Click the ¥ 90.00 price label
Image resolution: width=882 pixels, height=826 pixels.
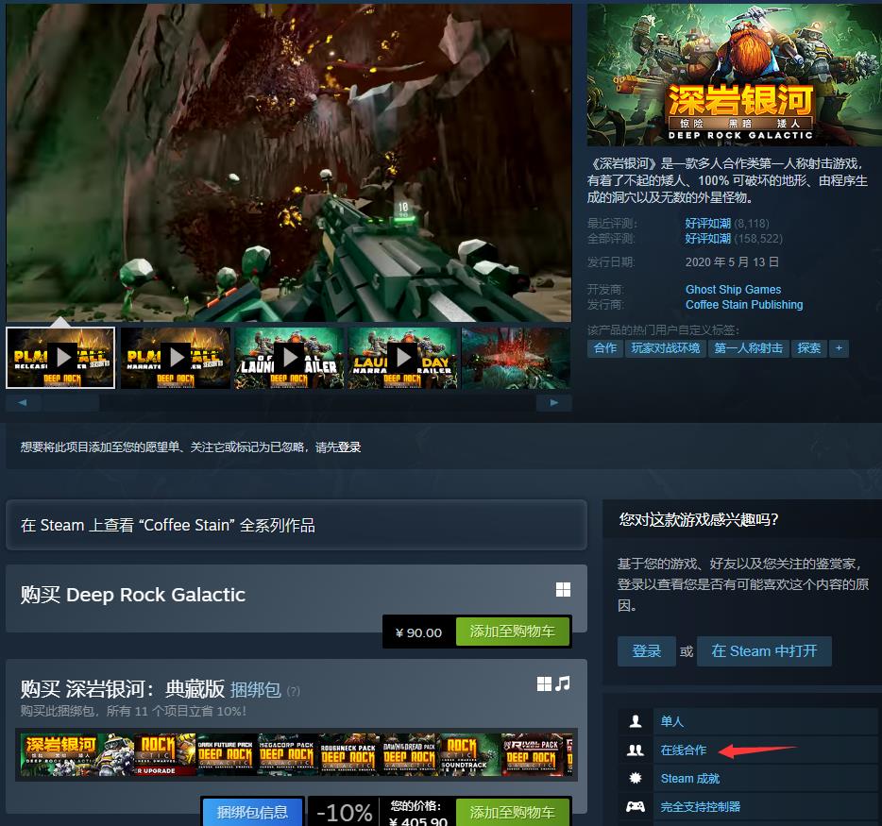tap(419, 632)
